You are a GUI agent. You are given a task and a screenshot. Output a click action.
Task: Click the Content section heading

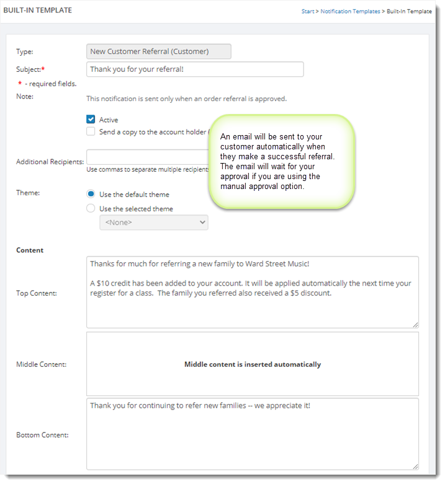click(x=30, y=250)
